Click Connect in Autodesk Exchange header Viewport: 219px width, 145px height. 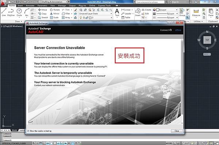166,30
